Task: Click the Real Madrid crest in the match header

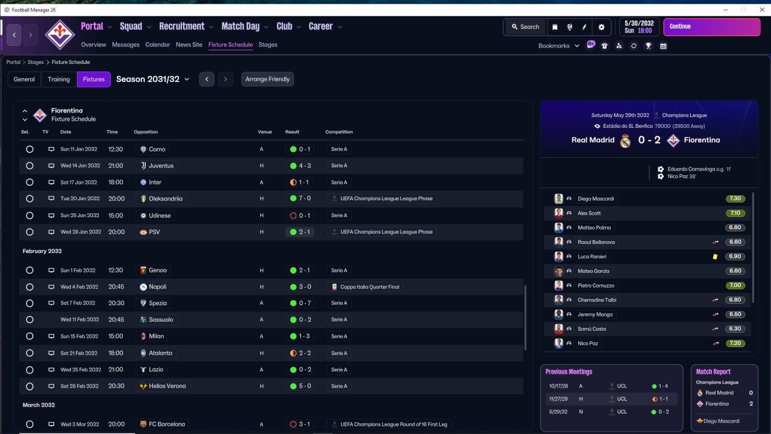Action: [625, 140]
